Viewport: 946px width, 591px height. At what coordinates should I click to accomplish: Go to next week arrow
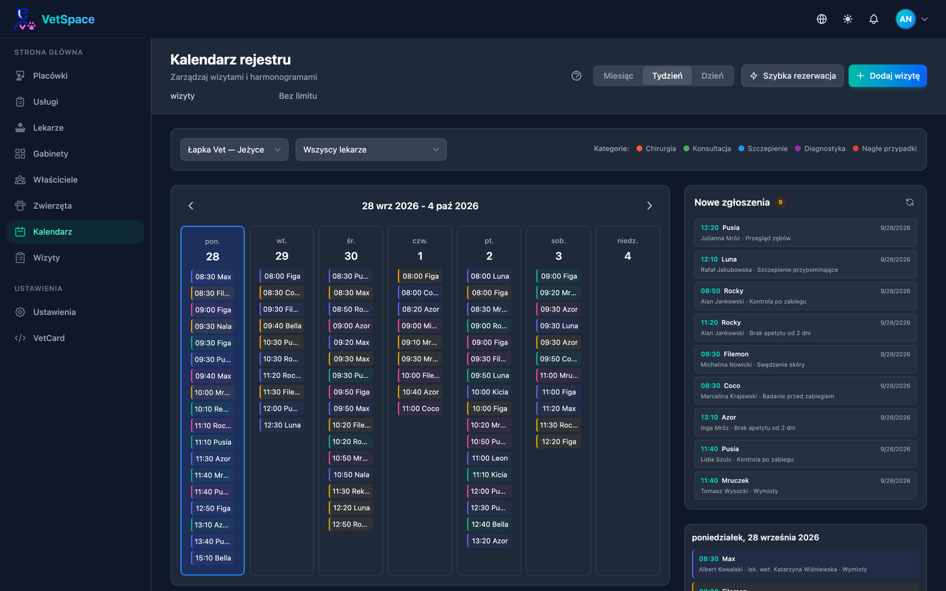(x=649, y=206)
